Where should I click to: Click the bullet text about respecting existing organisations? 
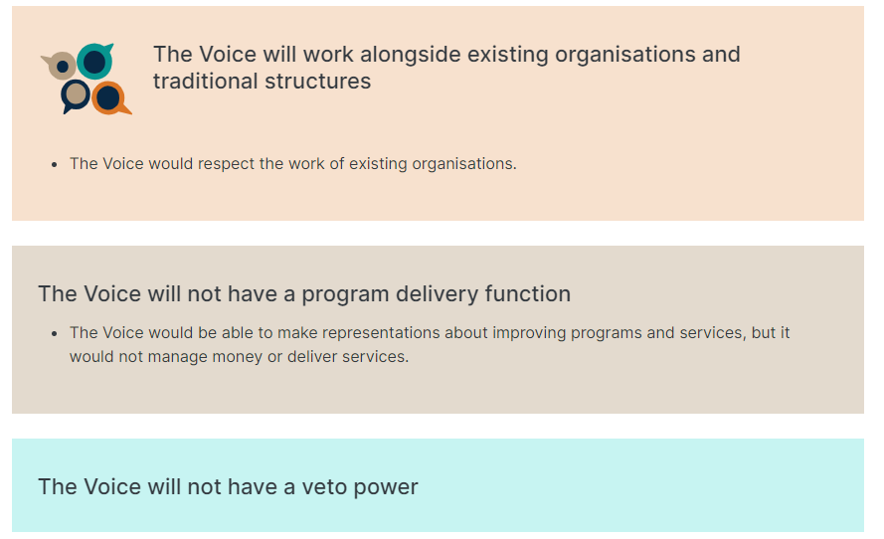292,163
